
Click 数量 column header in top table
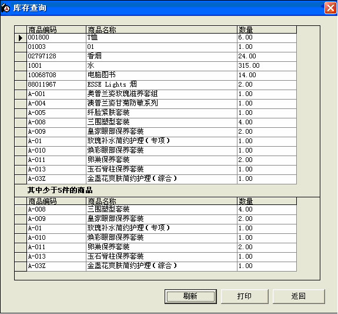click(267, 29)
